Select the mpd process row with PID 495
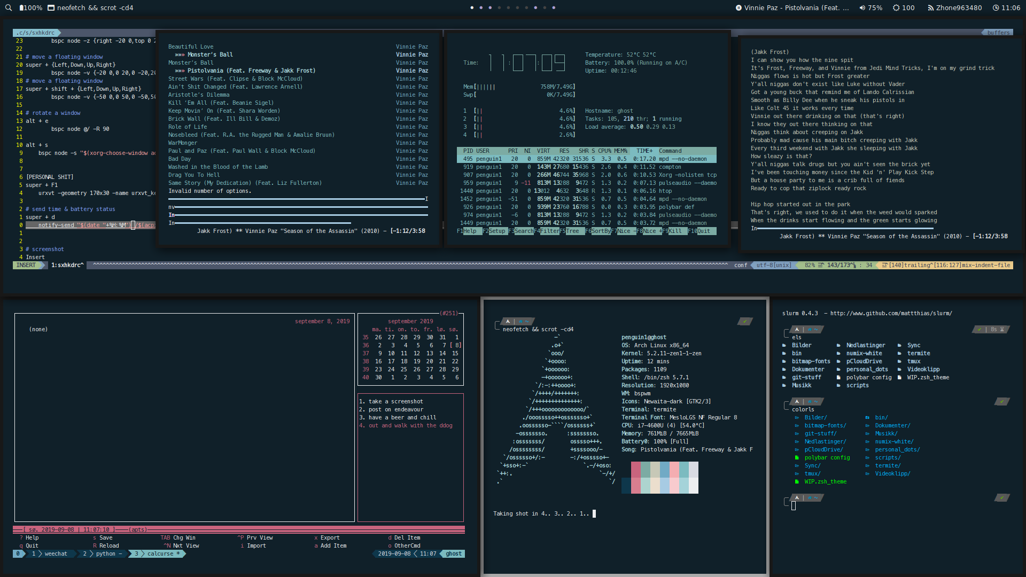 click(586, 159)
